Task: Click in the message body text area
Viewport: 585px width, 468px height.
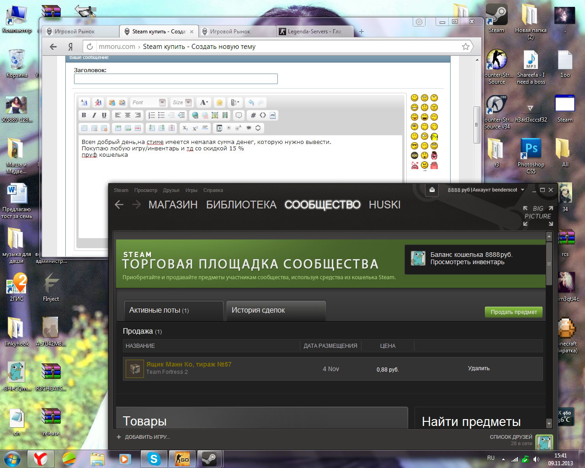Action: (241, 186)
